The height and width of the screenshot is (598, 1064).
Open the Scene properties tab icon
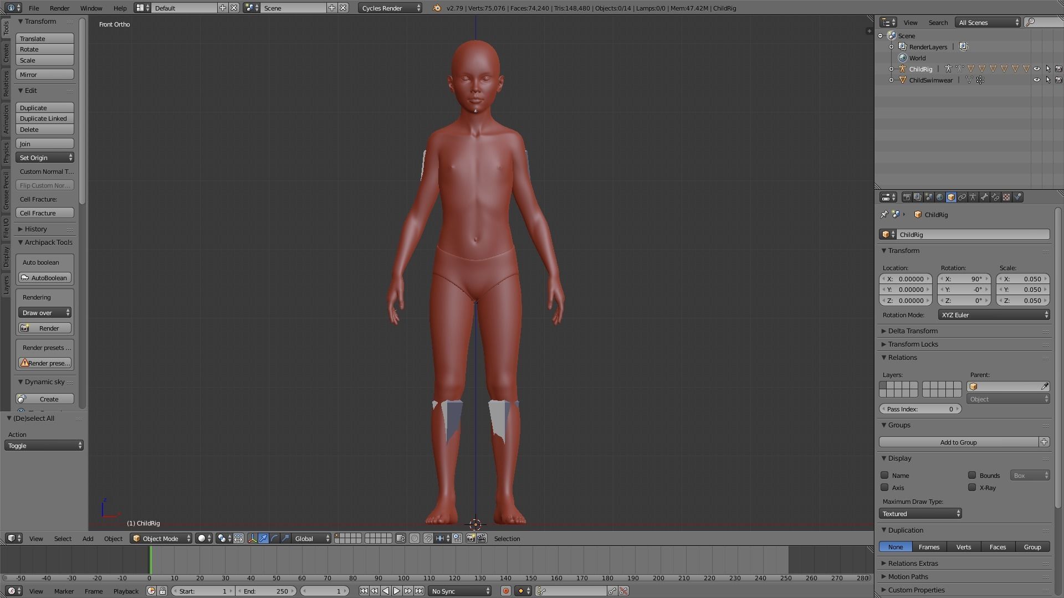click(929, 197)
